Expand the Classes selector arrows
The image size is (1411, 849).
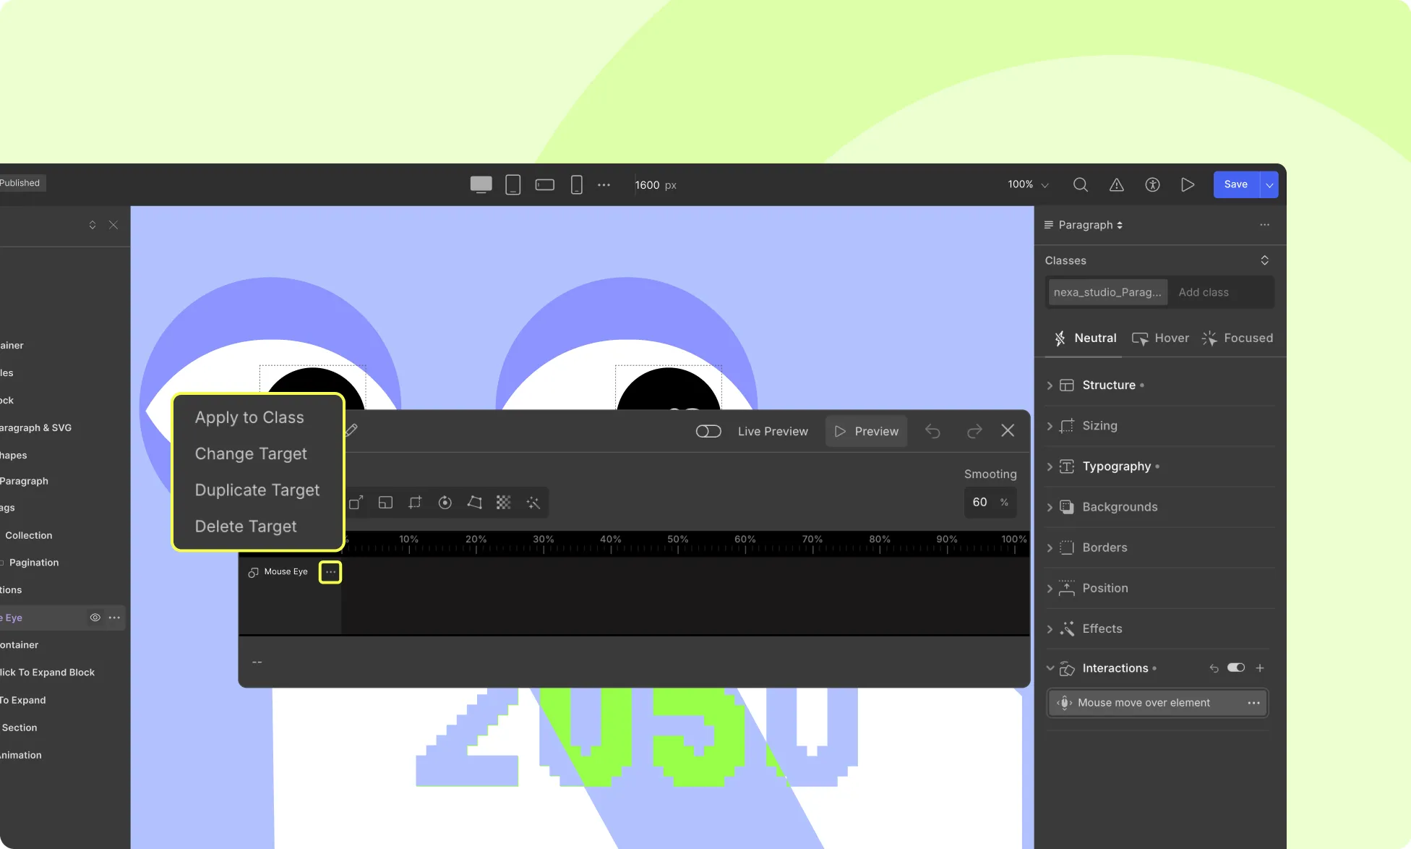click(x=1264, y=260)
